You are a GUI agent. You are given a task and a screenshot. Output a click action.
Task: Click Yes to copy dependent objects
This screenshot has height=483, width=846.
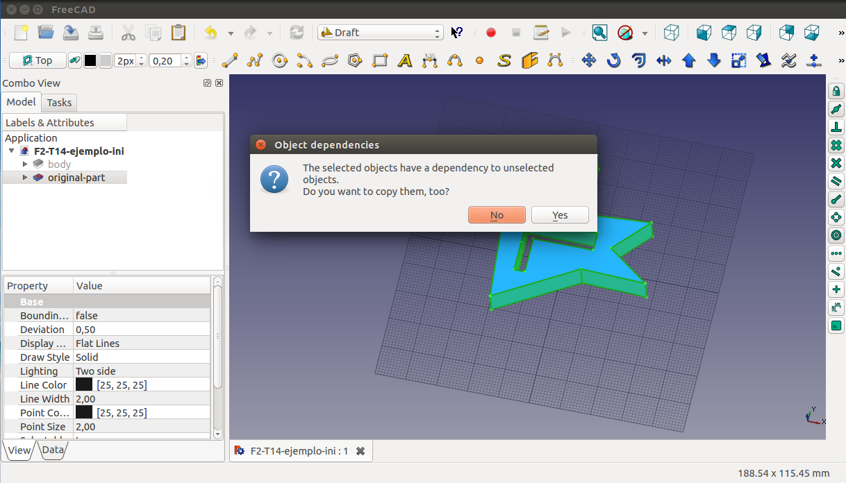(560, 215)
